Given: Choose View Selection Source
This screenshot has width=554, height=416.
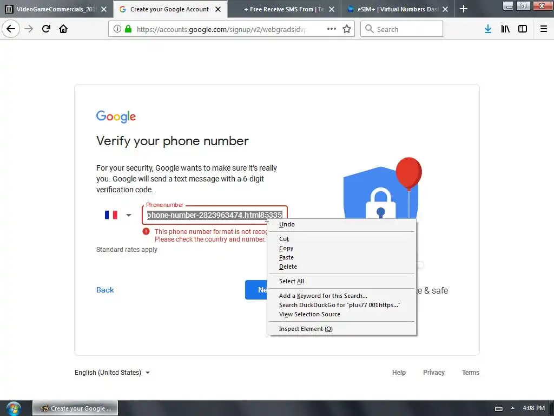Looking at the screenshot, I should pyautogui.click(x=342, y=314).
